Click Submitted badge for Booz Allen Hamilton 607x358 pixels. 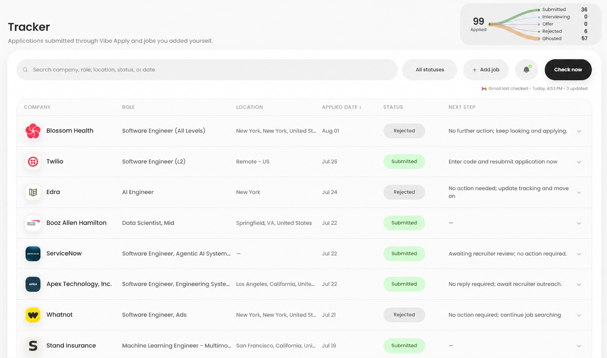pyautogui.click(x=404, y=223)
